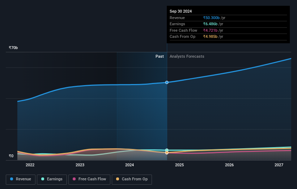Toggle the Earnings legend button
Screen dimensions: 297x189
click(x=52, y=179)
